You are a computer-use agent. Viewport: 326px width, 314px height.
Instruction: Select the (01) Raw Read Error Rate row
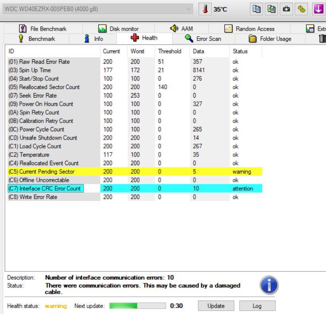click(x=135, y=62)
